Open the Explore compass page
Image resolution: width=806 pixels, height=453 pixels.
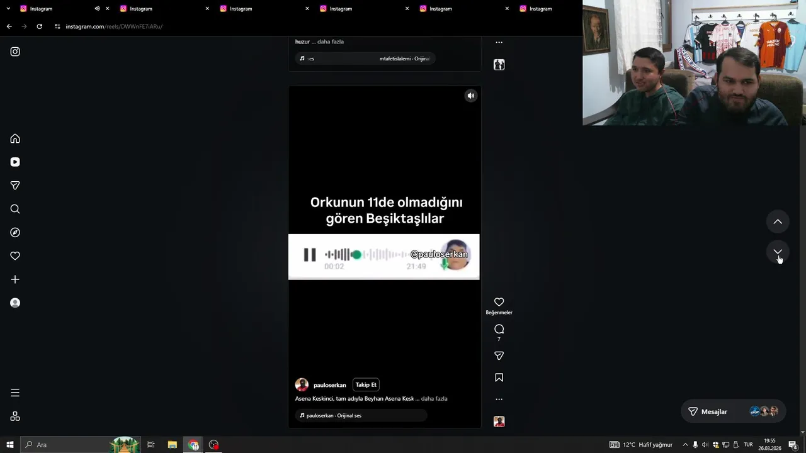coord(15,232)
